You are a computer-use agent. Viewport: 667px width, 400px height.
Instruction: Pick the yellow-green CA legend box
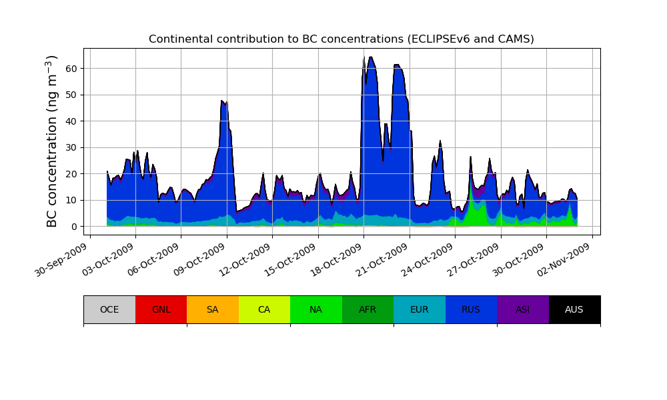264,309
